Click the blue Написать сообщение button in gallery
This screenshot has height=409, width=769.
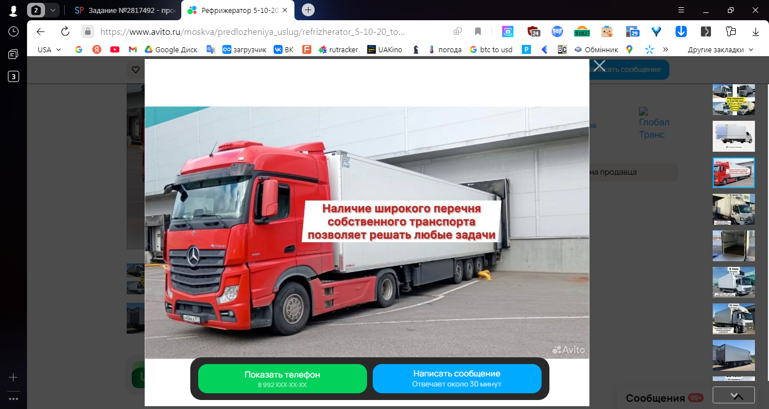pos(457,379)
